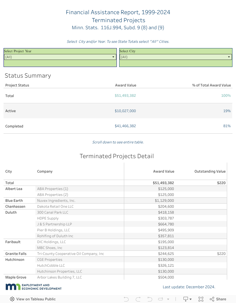Viewport: 236px width, 303px height.
Task: Click the Award Value detail column header
Action: [163, 171]
